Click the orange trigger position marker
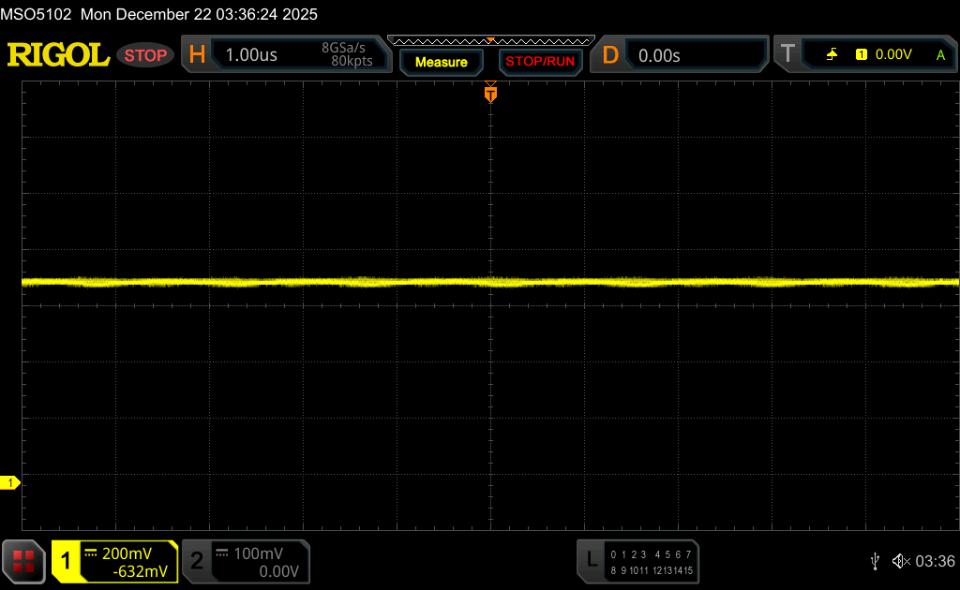Viewport: 960px width, 590px height. 489,94
